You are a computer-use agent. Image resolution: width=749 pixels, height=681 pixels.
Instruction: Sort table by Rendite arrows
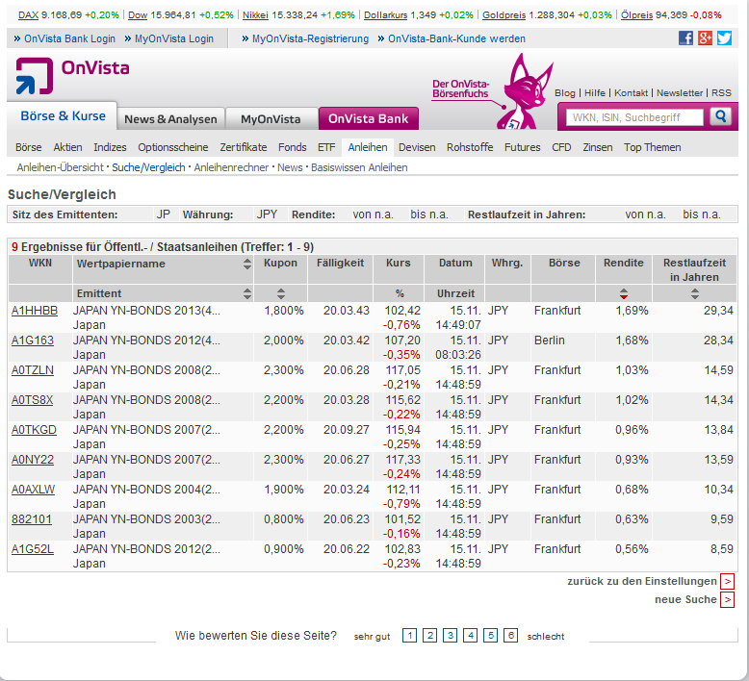point(624,293)
